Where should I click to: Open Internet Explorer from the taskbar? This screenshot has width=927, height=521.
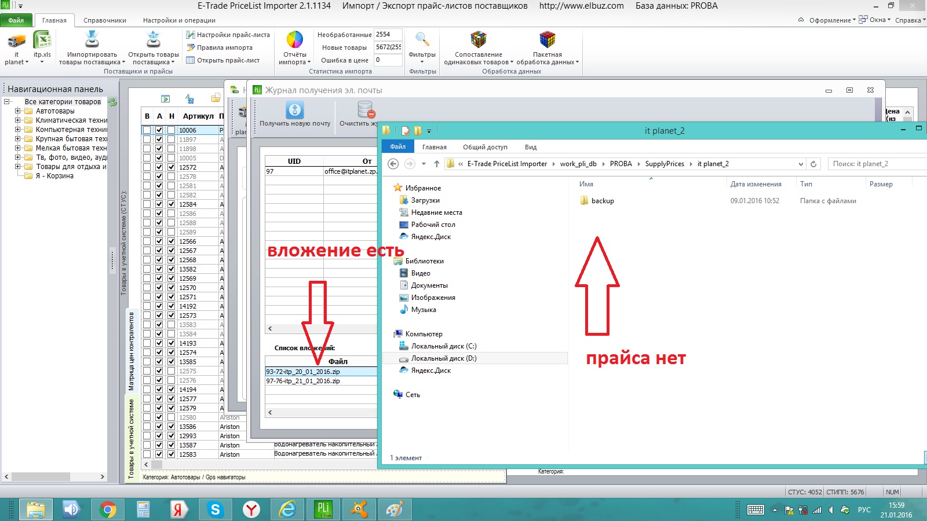click(287, 509)
